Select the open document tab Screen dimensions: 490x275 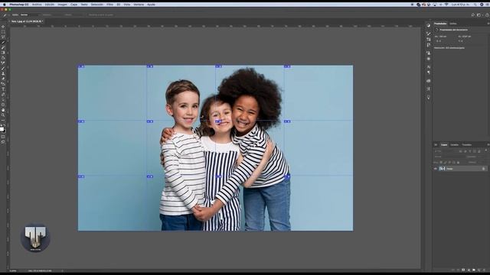27,21
